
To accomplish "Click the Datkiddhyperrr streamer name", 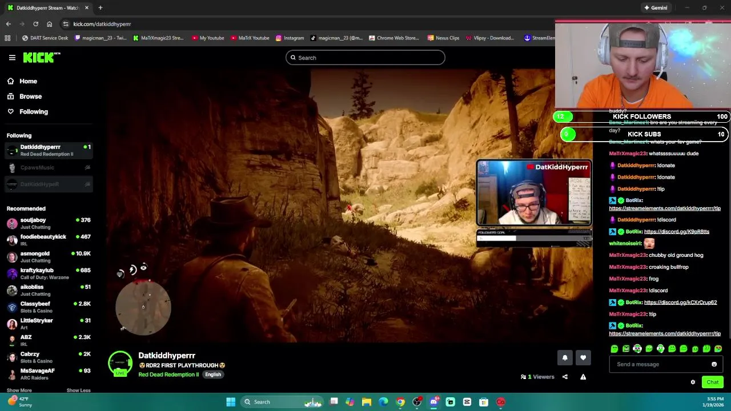I will [167, 356].
